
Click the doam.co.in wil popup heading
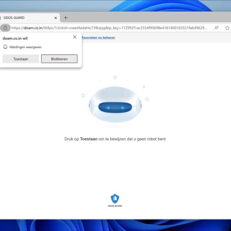[15, 38]
